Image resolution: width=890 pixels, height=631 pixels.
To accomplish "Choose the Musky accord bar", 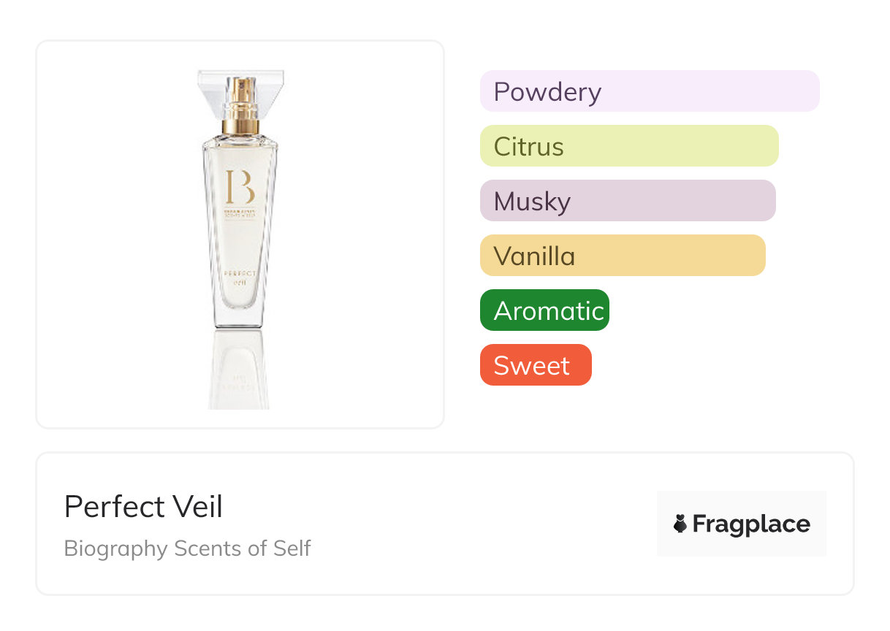I will (627, 201).
